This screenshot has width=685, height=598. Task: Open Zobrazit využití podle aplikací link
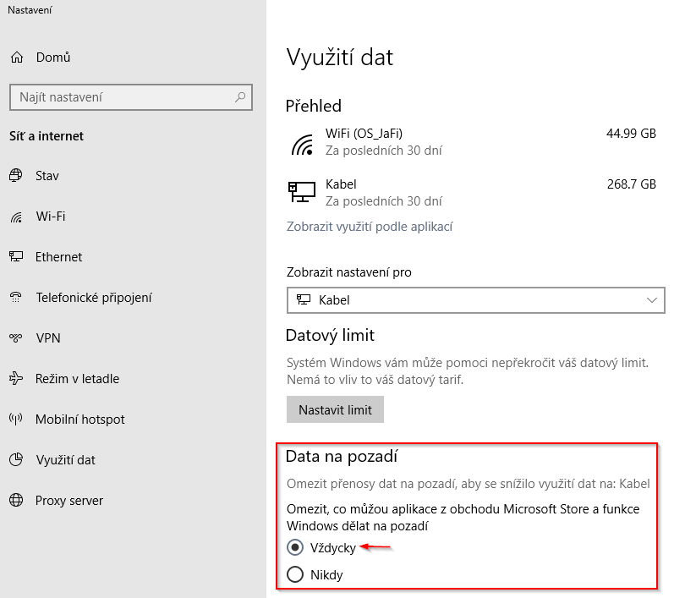coord(370,227)
